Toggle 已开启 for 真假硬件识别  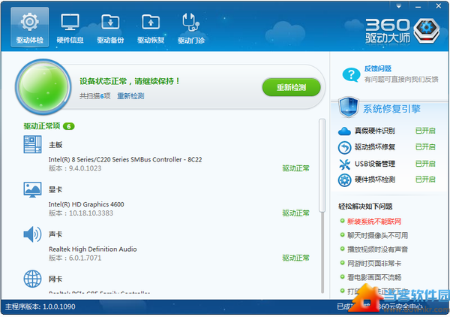(x=425, y=131)
